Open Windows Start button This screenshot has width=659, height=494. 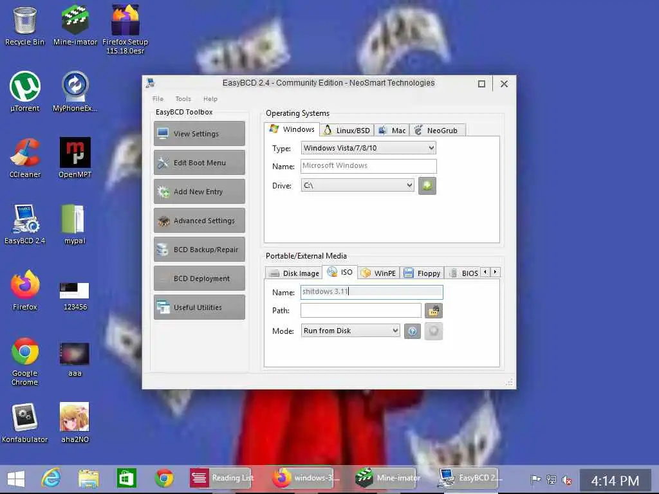[x=16, y=479]
